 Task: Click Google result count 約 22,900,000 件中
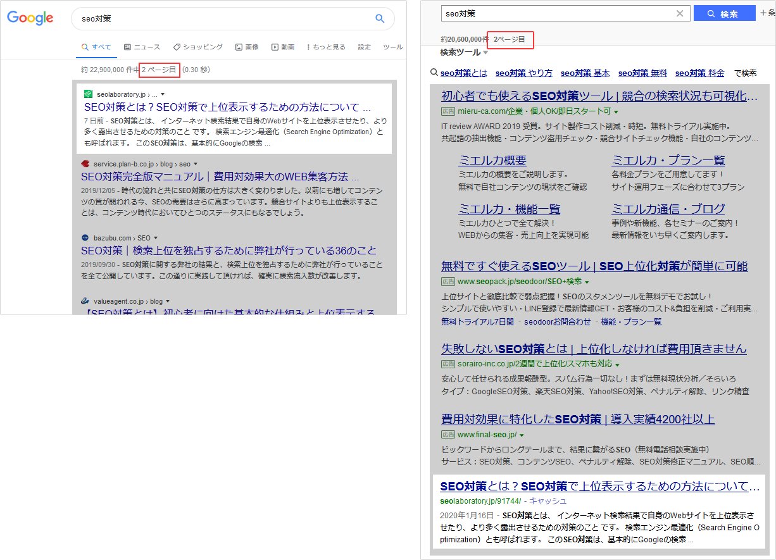pyautogui.click(x=111, y=70)
